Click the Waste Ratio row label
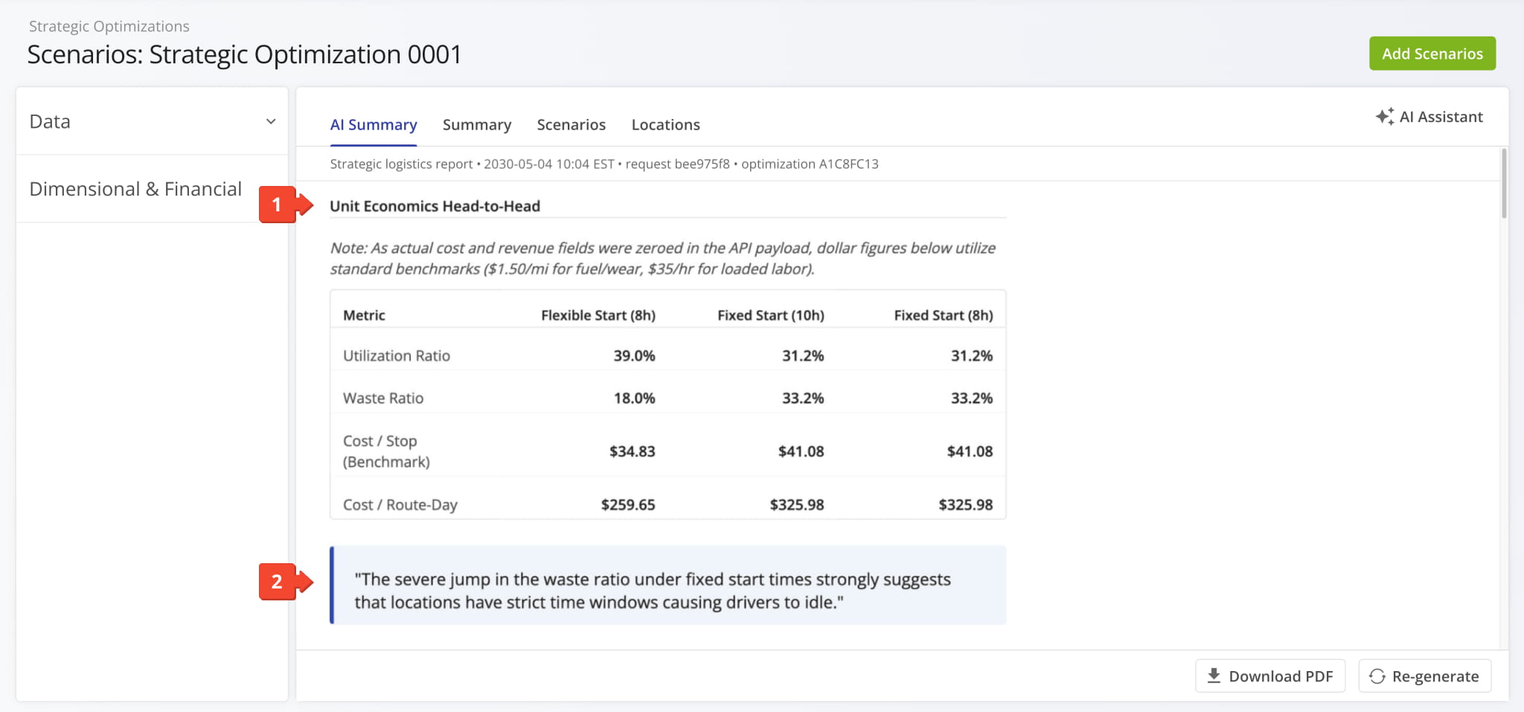The height and width of the screenshot is (712, 1524). [383, 398]
